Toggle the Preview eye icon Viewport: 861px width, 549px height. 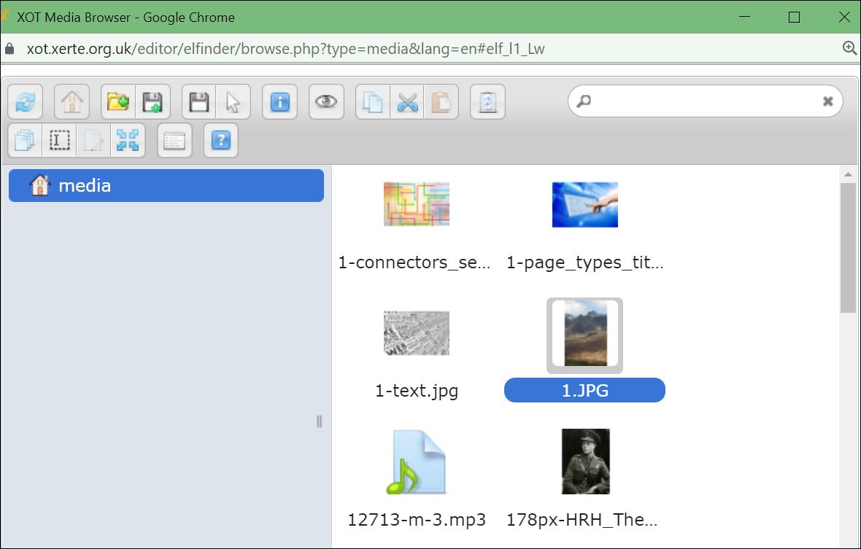click(x=326, y=102)
